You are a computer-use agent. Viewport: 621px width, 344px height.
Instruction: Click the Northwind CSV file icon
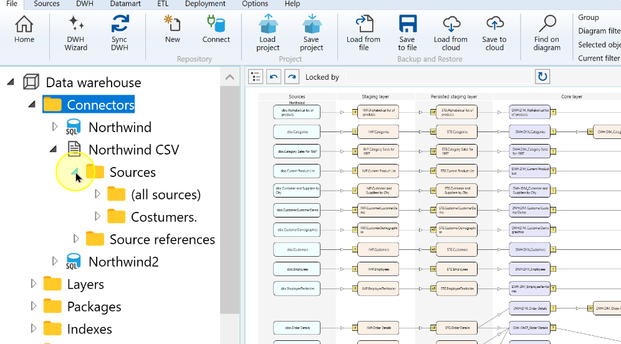[74, 149]
